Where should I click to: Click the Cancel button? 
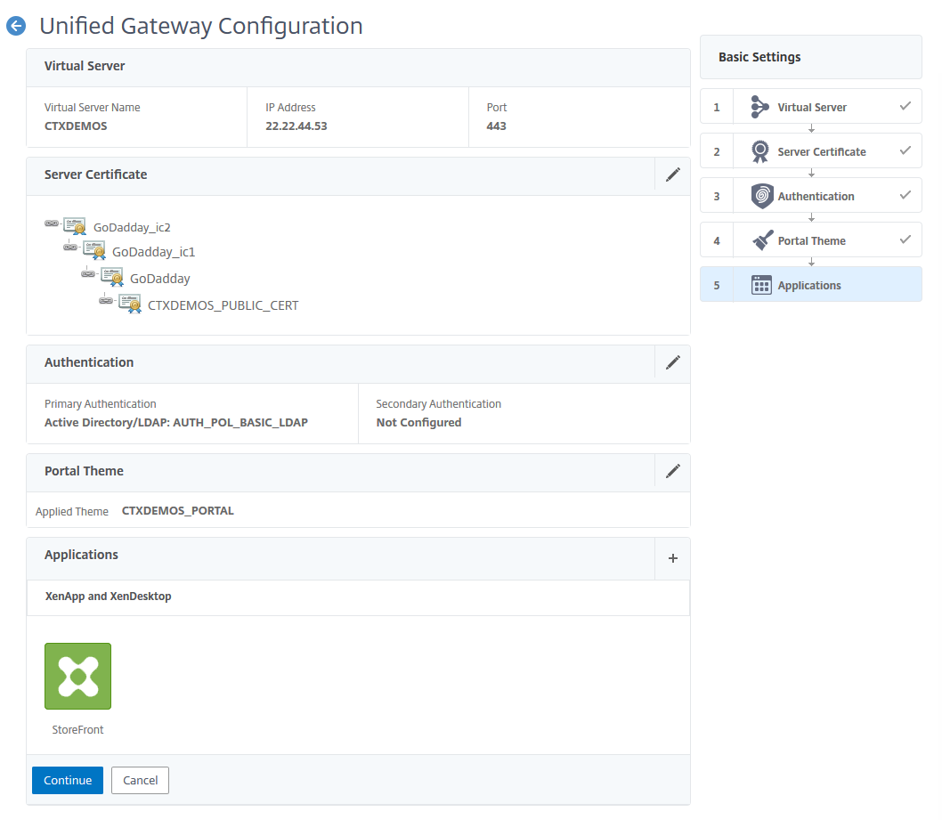[140, 781]
